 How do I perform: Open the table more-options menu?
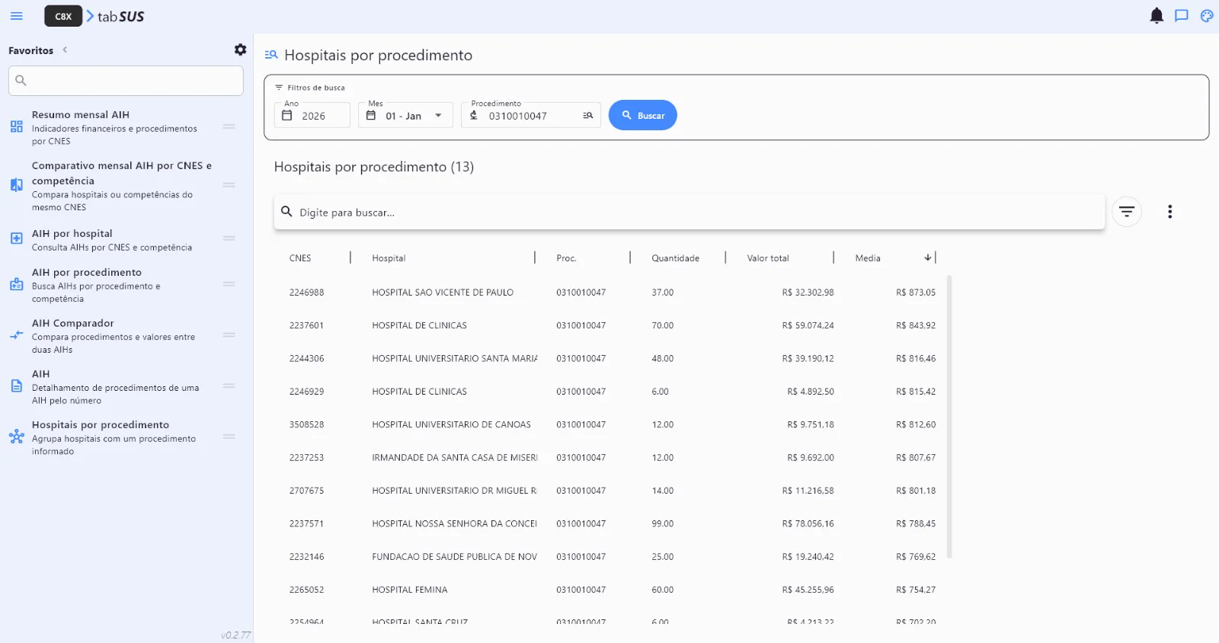point(1169,212)
